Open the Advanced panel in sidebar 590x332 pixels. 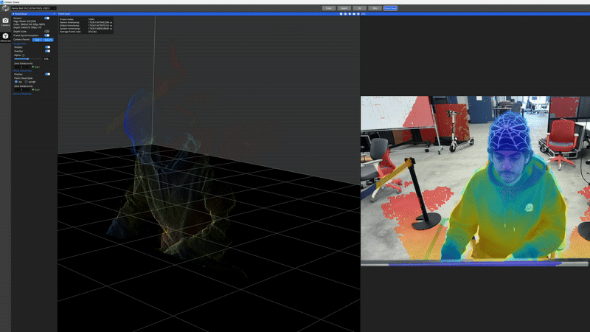(5, 38)
